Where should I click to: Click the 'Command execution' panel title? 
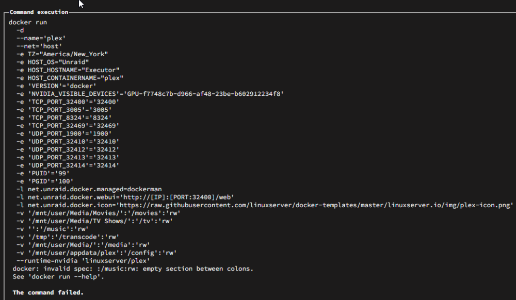39,12
